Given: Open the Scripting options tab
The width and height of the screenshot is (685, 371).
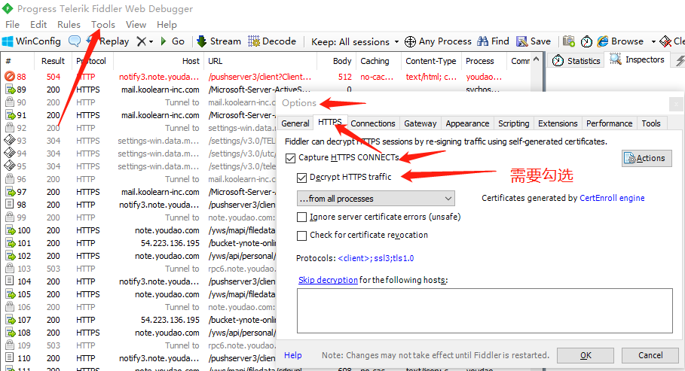Looking at the screenshot, I should [x=514, y=123].
